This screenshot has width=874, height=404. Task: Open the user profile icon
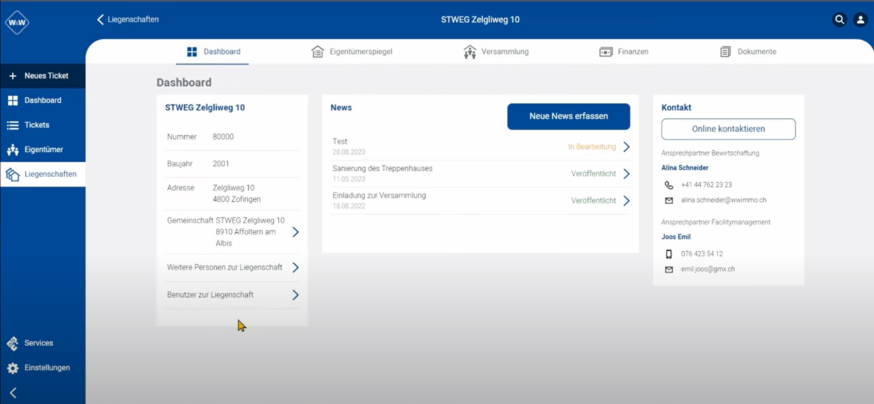860,20
